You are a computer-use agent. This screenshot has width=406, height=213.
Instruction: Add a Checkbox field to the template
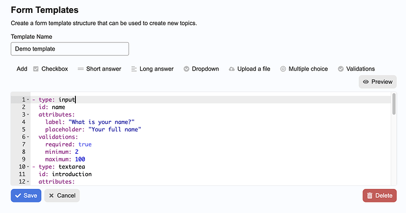[51, 69]
